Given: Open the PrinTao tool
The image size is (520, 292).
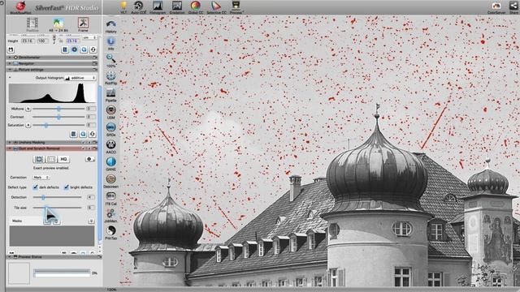Looking at the screenshot, I should (x=110, y=233).
